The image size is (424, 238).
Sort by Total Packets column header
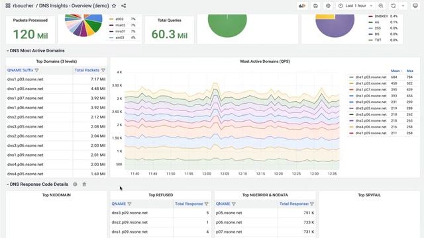click(87, 70)
